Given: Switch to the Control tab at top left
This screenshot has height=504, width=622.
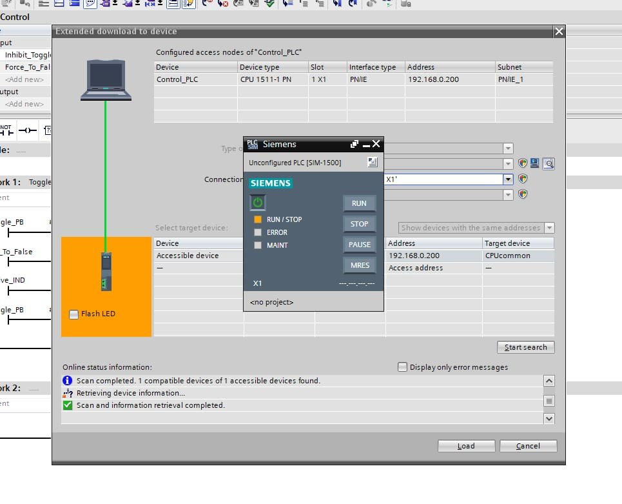Looking at the screenshot, I should click(x=15, y=17).
